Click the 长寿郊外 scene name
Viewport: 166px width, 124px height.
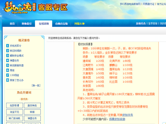click(x=88, y=82)
